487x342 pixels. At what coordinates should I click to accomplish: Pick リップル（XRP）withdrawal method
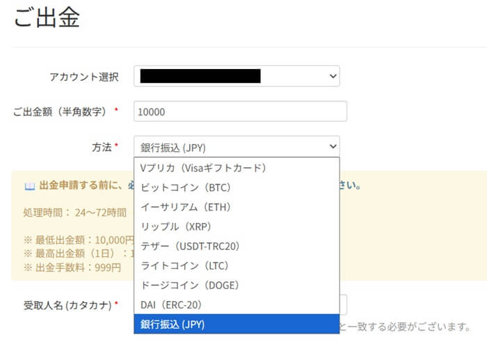237,226
